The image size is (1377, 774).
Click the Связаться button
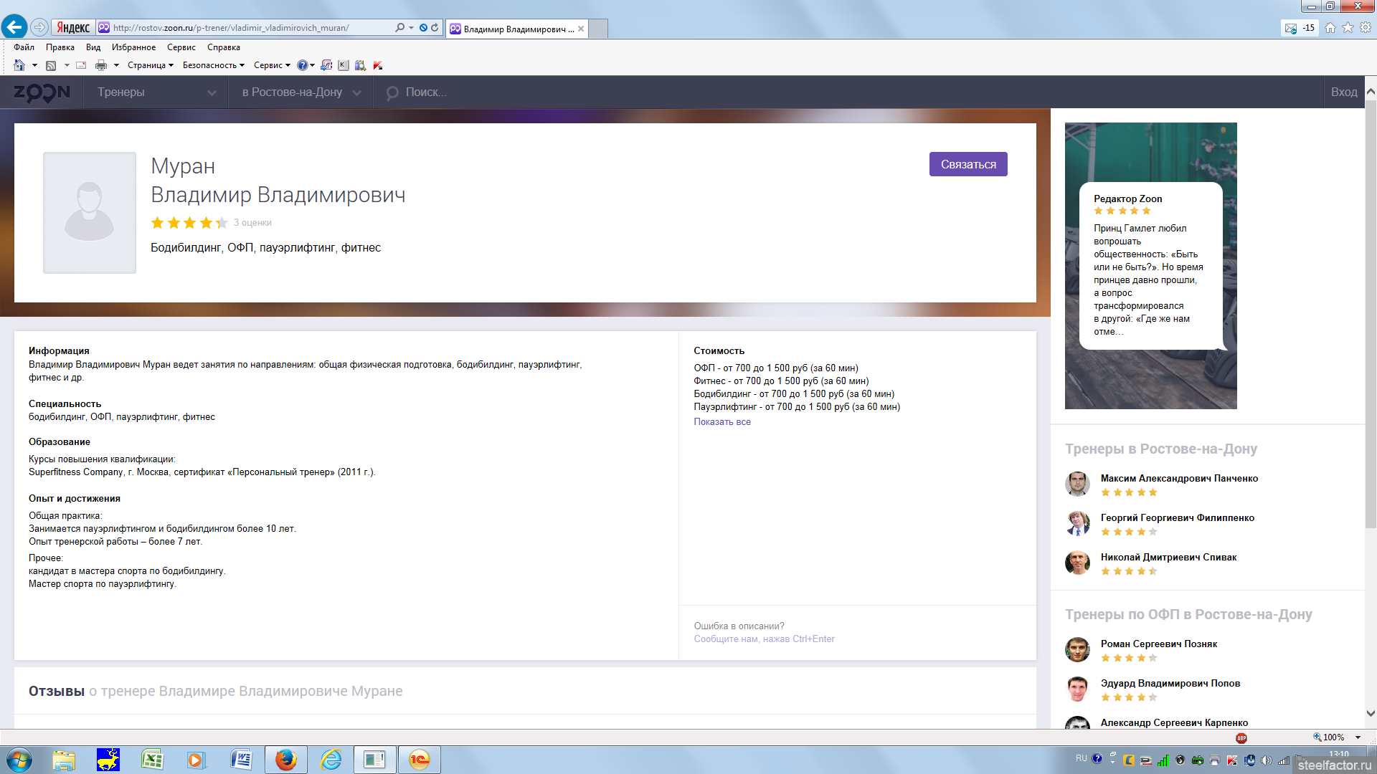[968, 164]
